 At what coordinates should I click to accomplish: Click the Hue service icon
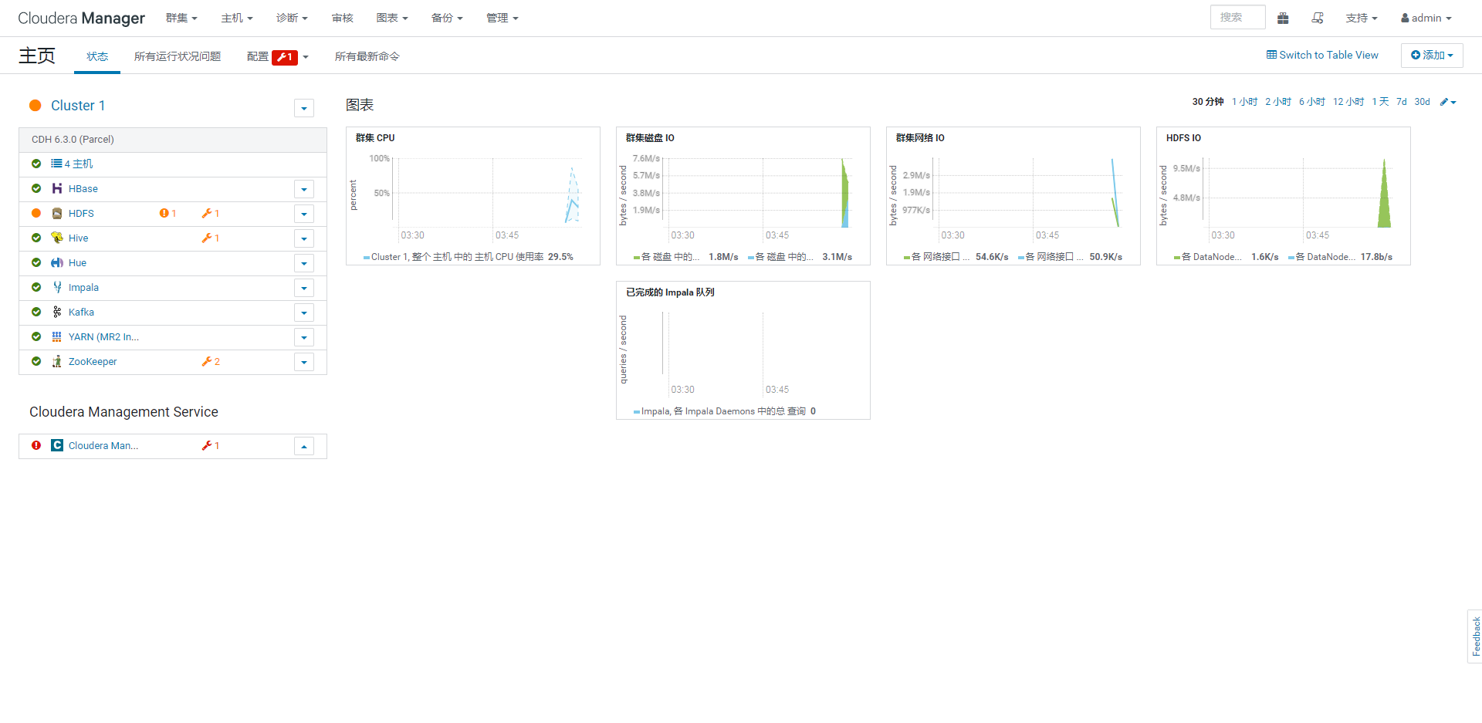(x=57, y=262)
